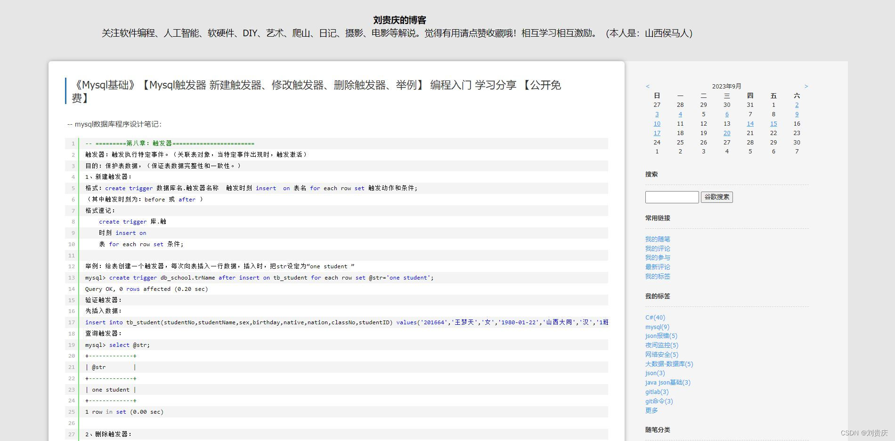Screen dimensions: 895x441
Task: Click code line 1 第八章:触发器 comment
Action: pyautogui.click(x=170, y=144)
